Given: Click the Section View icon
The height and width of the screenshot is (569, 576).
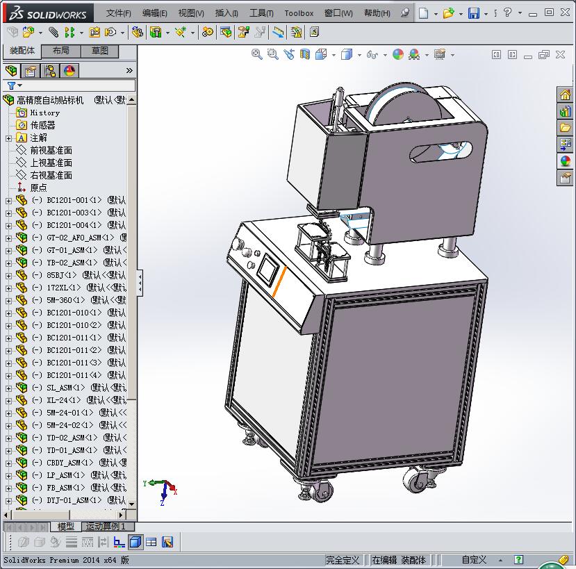Looking at the screenshot, I should 305,55.
